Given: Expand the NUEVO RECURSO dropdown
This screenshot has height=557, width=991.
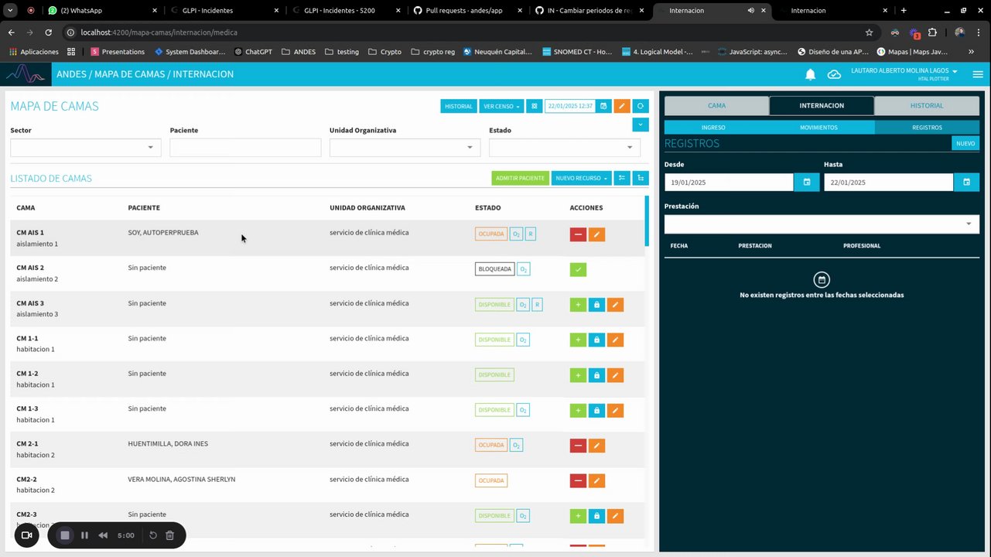Looking at the screenshot, I should (x=582, y=178).
